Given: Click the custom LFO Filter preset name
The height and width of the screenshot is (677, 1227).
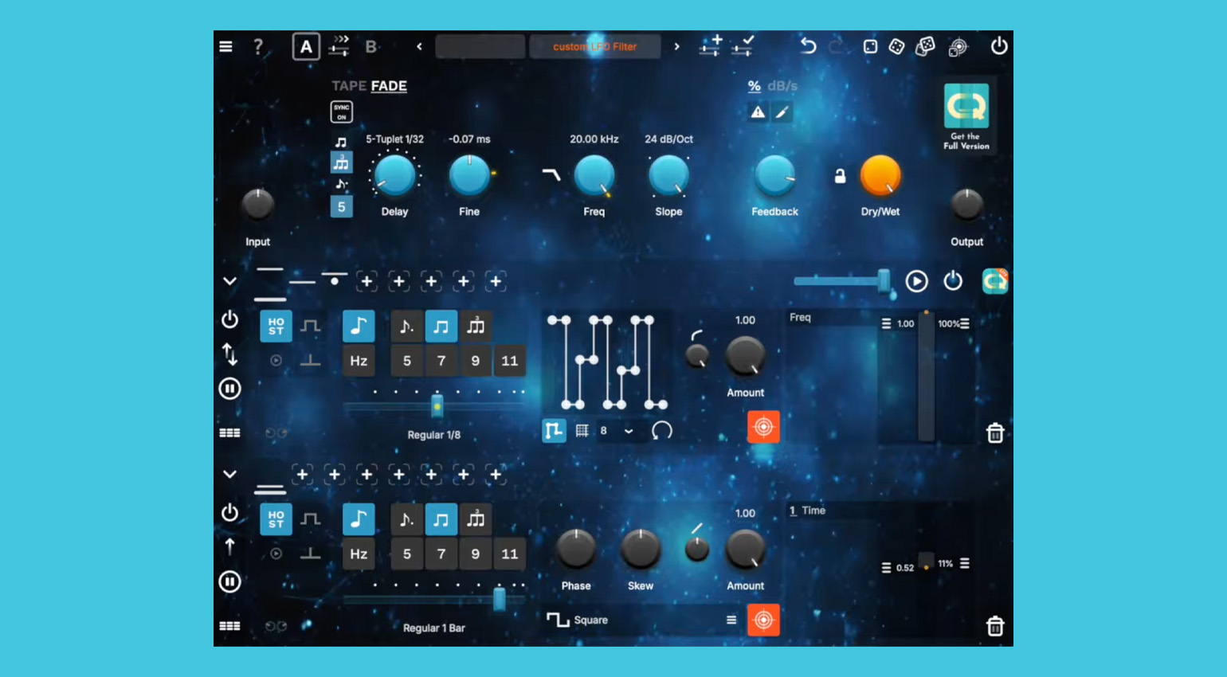Looking at the screenshot, I should [594, 47].
